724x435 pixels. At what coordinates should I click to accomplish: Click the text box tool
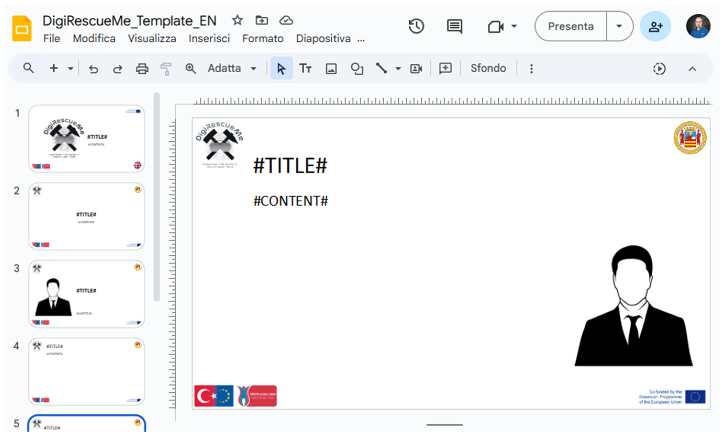305,68
